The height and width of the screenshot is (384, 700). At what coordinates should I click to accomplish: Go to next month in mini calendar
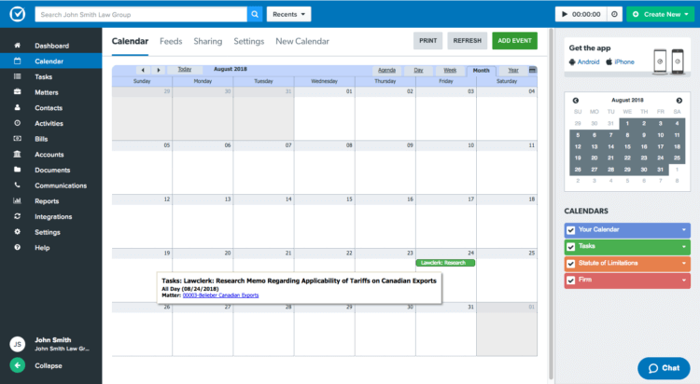(x=679, y=101)
